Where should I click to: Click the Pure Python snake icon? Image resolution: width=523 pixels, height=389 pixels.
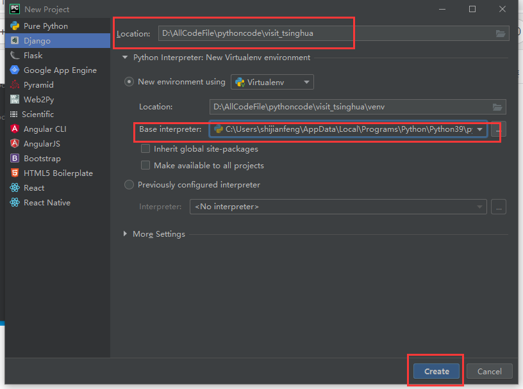click(x=15, y=26)
